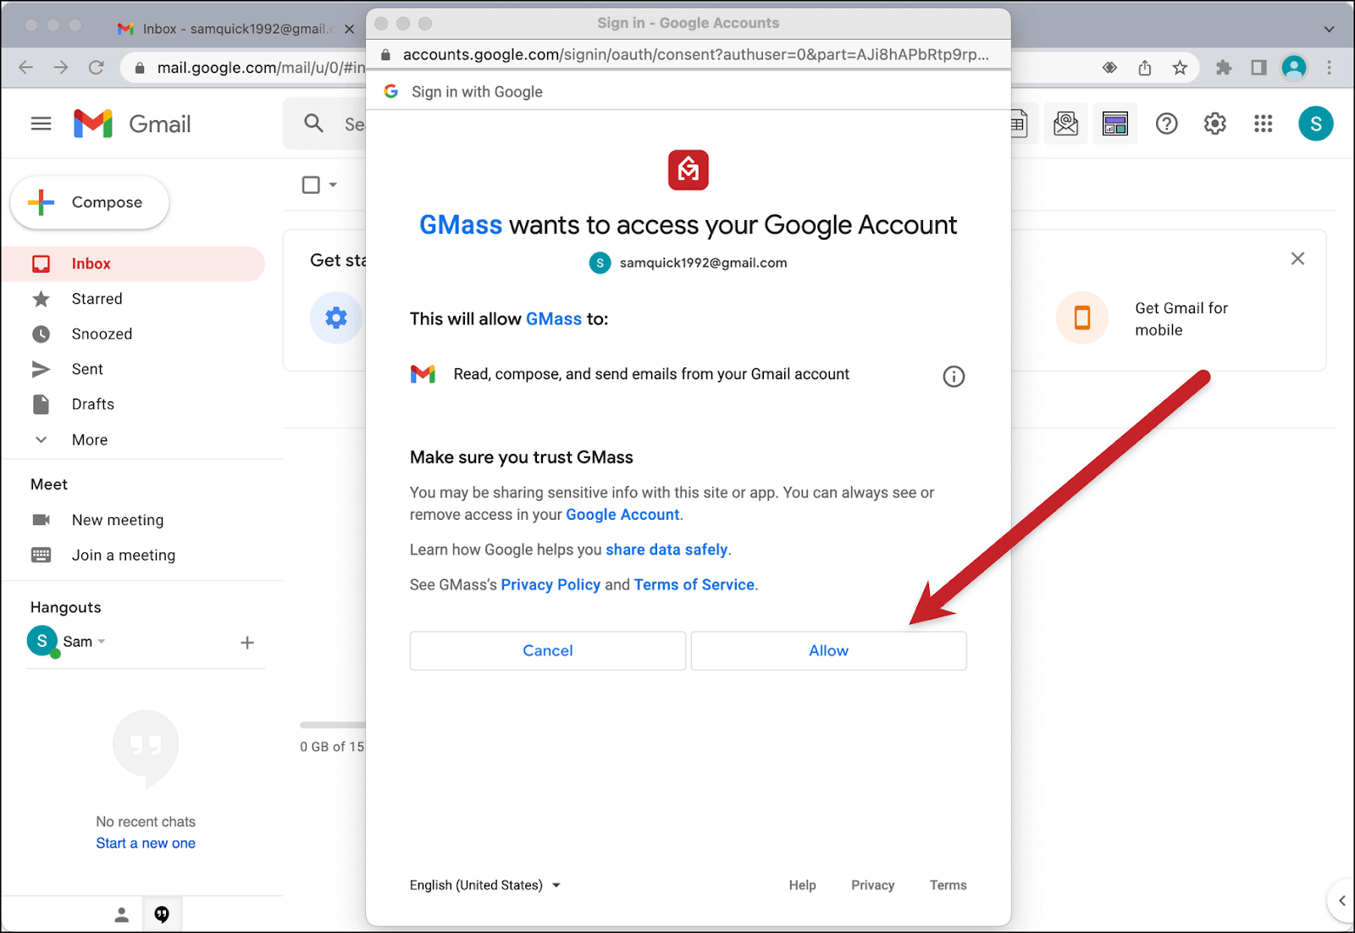
Task: Open Gmail settings gear icon
Action: point(1214,124)
